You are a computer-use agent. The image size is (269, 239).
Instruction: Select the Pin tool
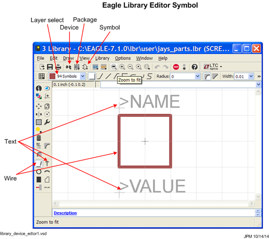click(x=39, y=187)
